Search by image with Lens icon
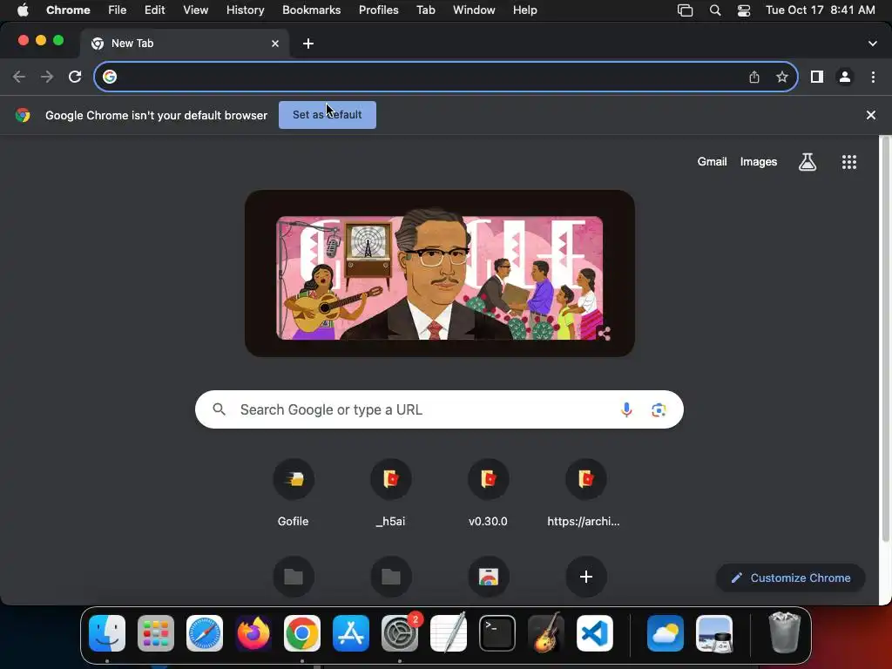The width and height of the screenshot is (892, 669). [x=659, y=409]
